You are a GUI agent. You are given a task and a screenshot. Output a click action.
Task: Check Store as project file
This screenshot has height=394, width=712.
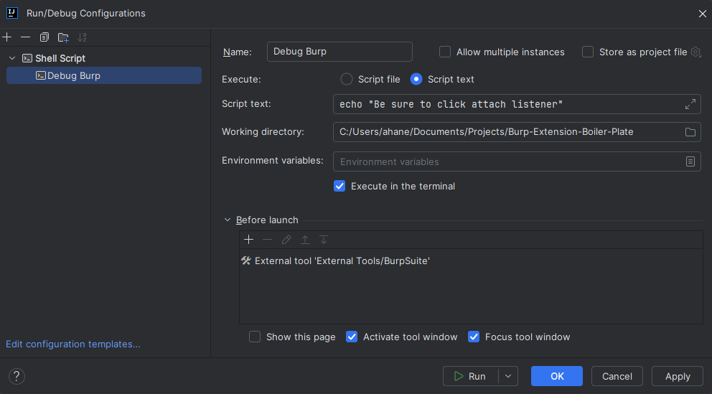(x=588, y=52)
